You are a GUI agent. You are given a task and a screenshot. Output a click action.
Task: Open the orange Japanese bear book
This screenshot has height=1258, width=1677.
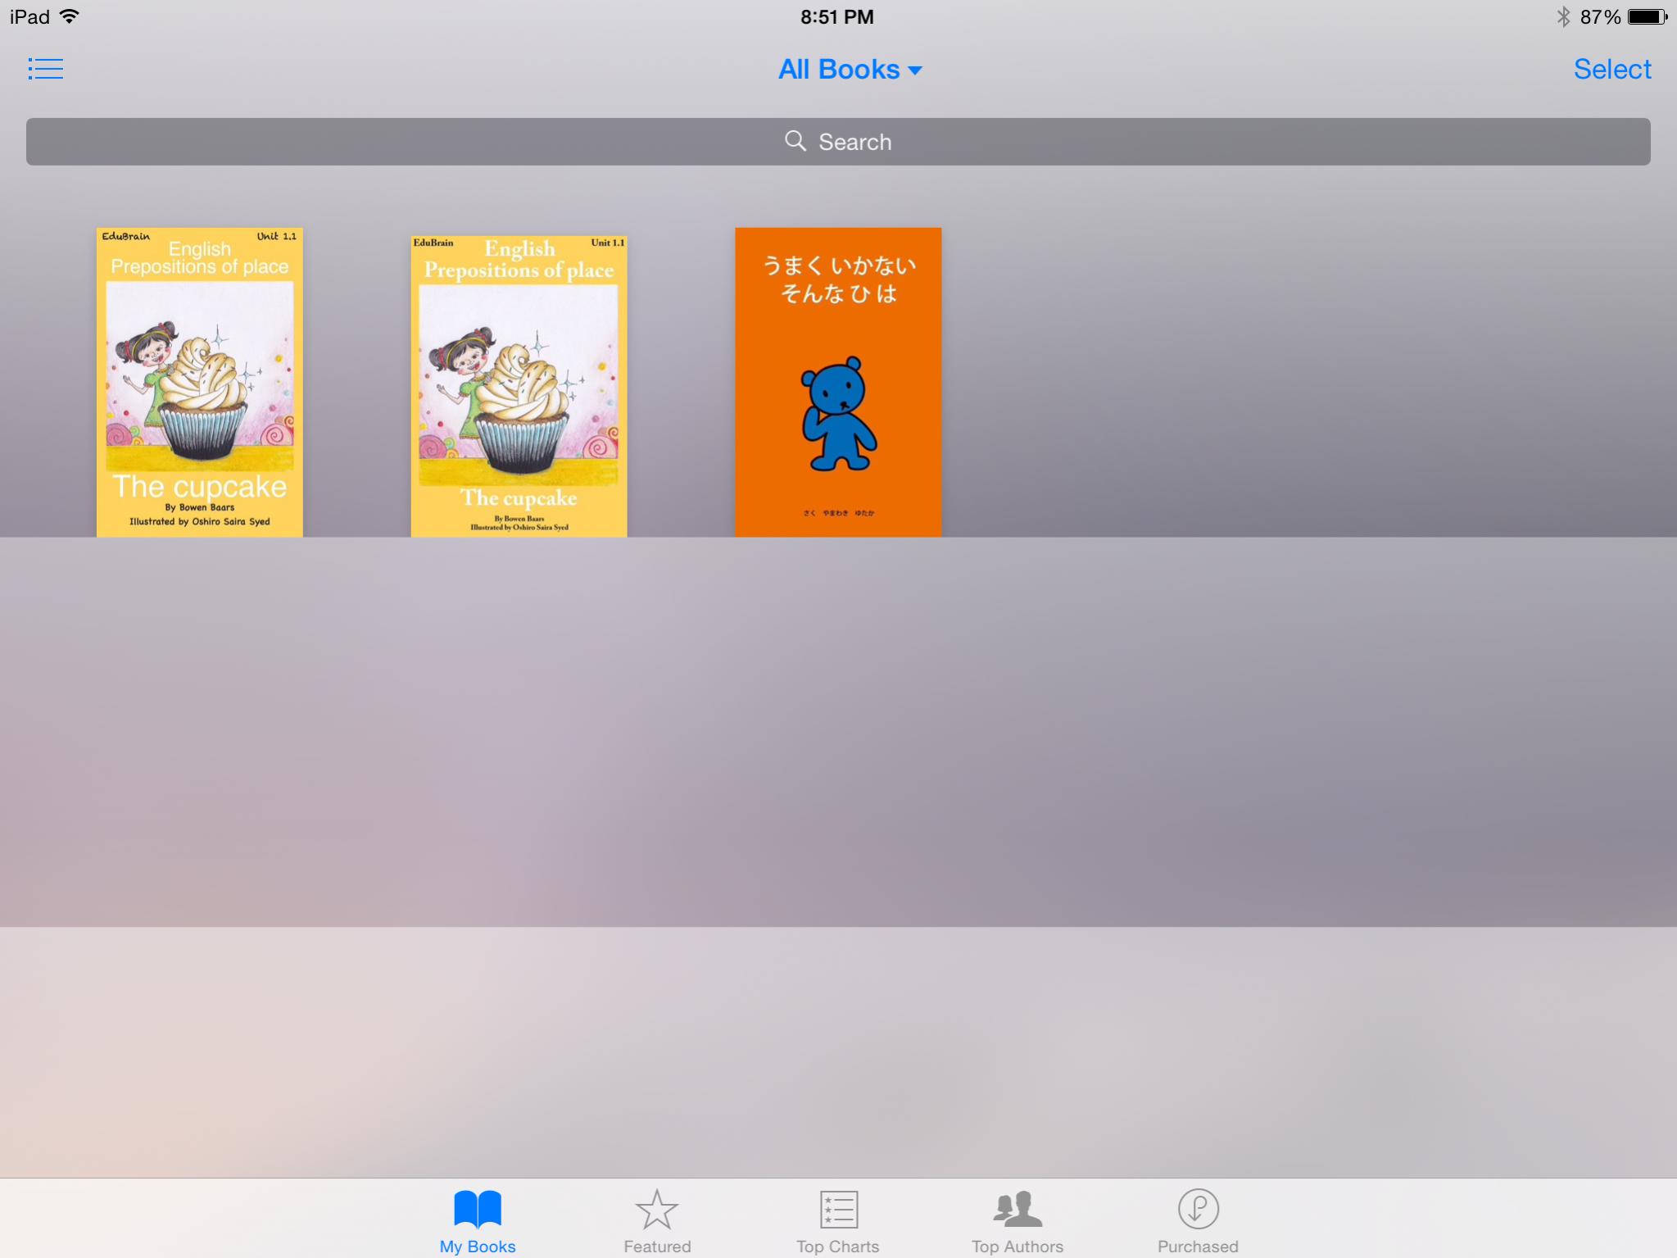[837, 382]
